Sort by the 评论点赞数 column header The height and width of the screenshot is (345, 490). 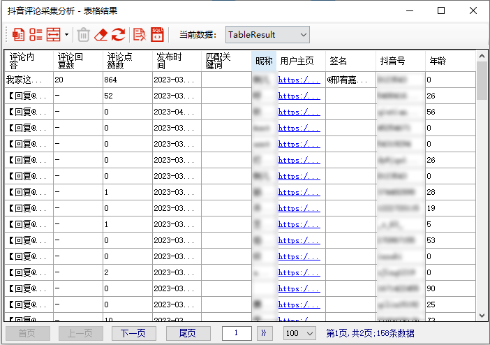click(127, 61)
